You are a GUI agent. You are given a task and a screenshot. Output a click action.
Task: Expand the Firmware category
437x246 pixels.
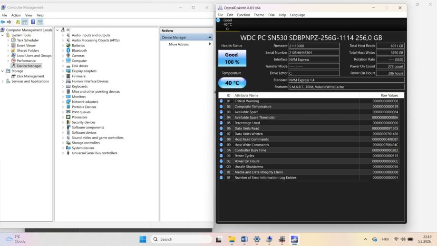(63, 76)
